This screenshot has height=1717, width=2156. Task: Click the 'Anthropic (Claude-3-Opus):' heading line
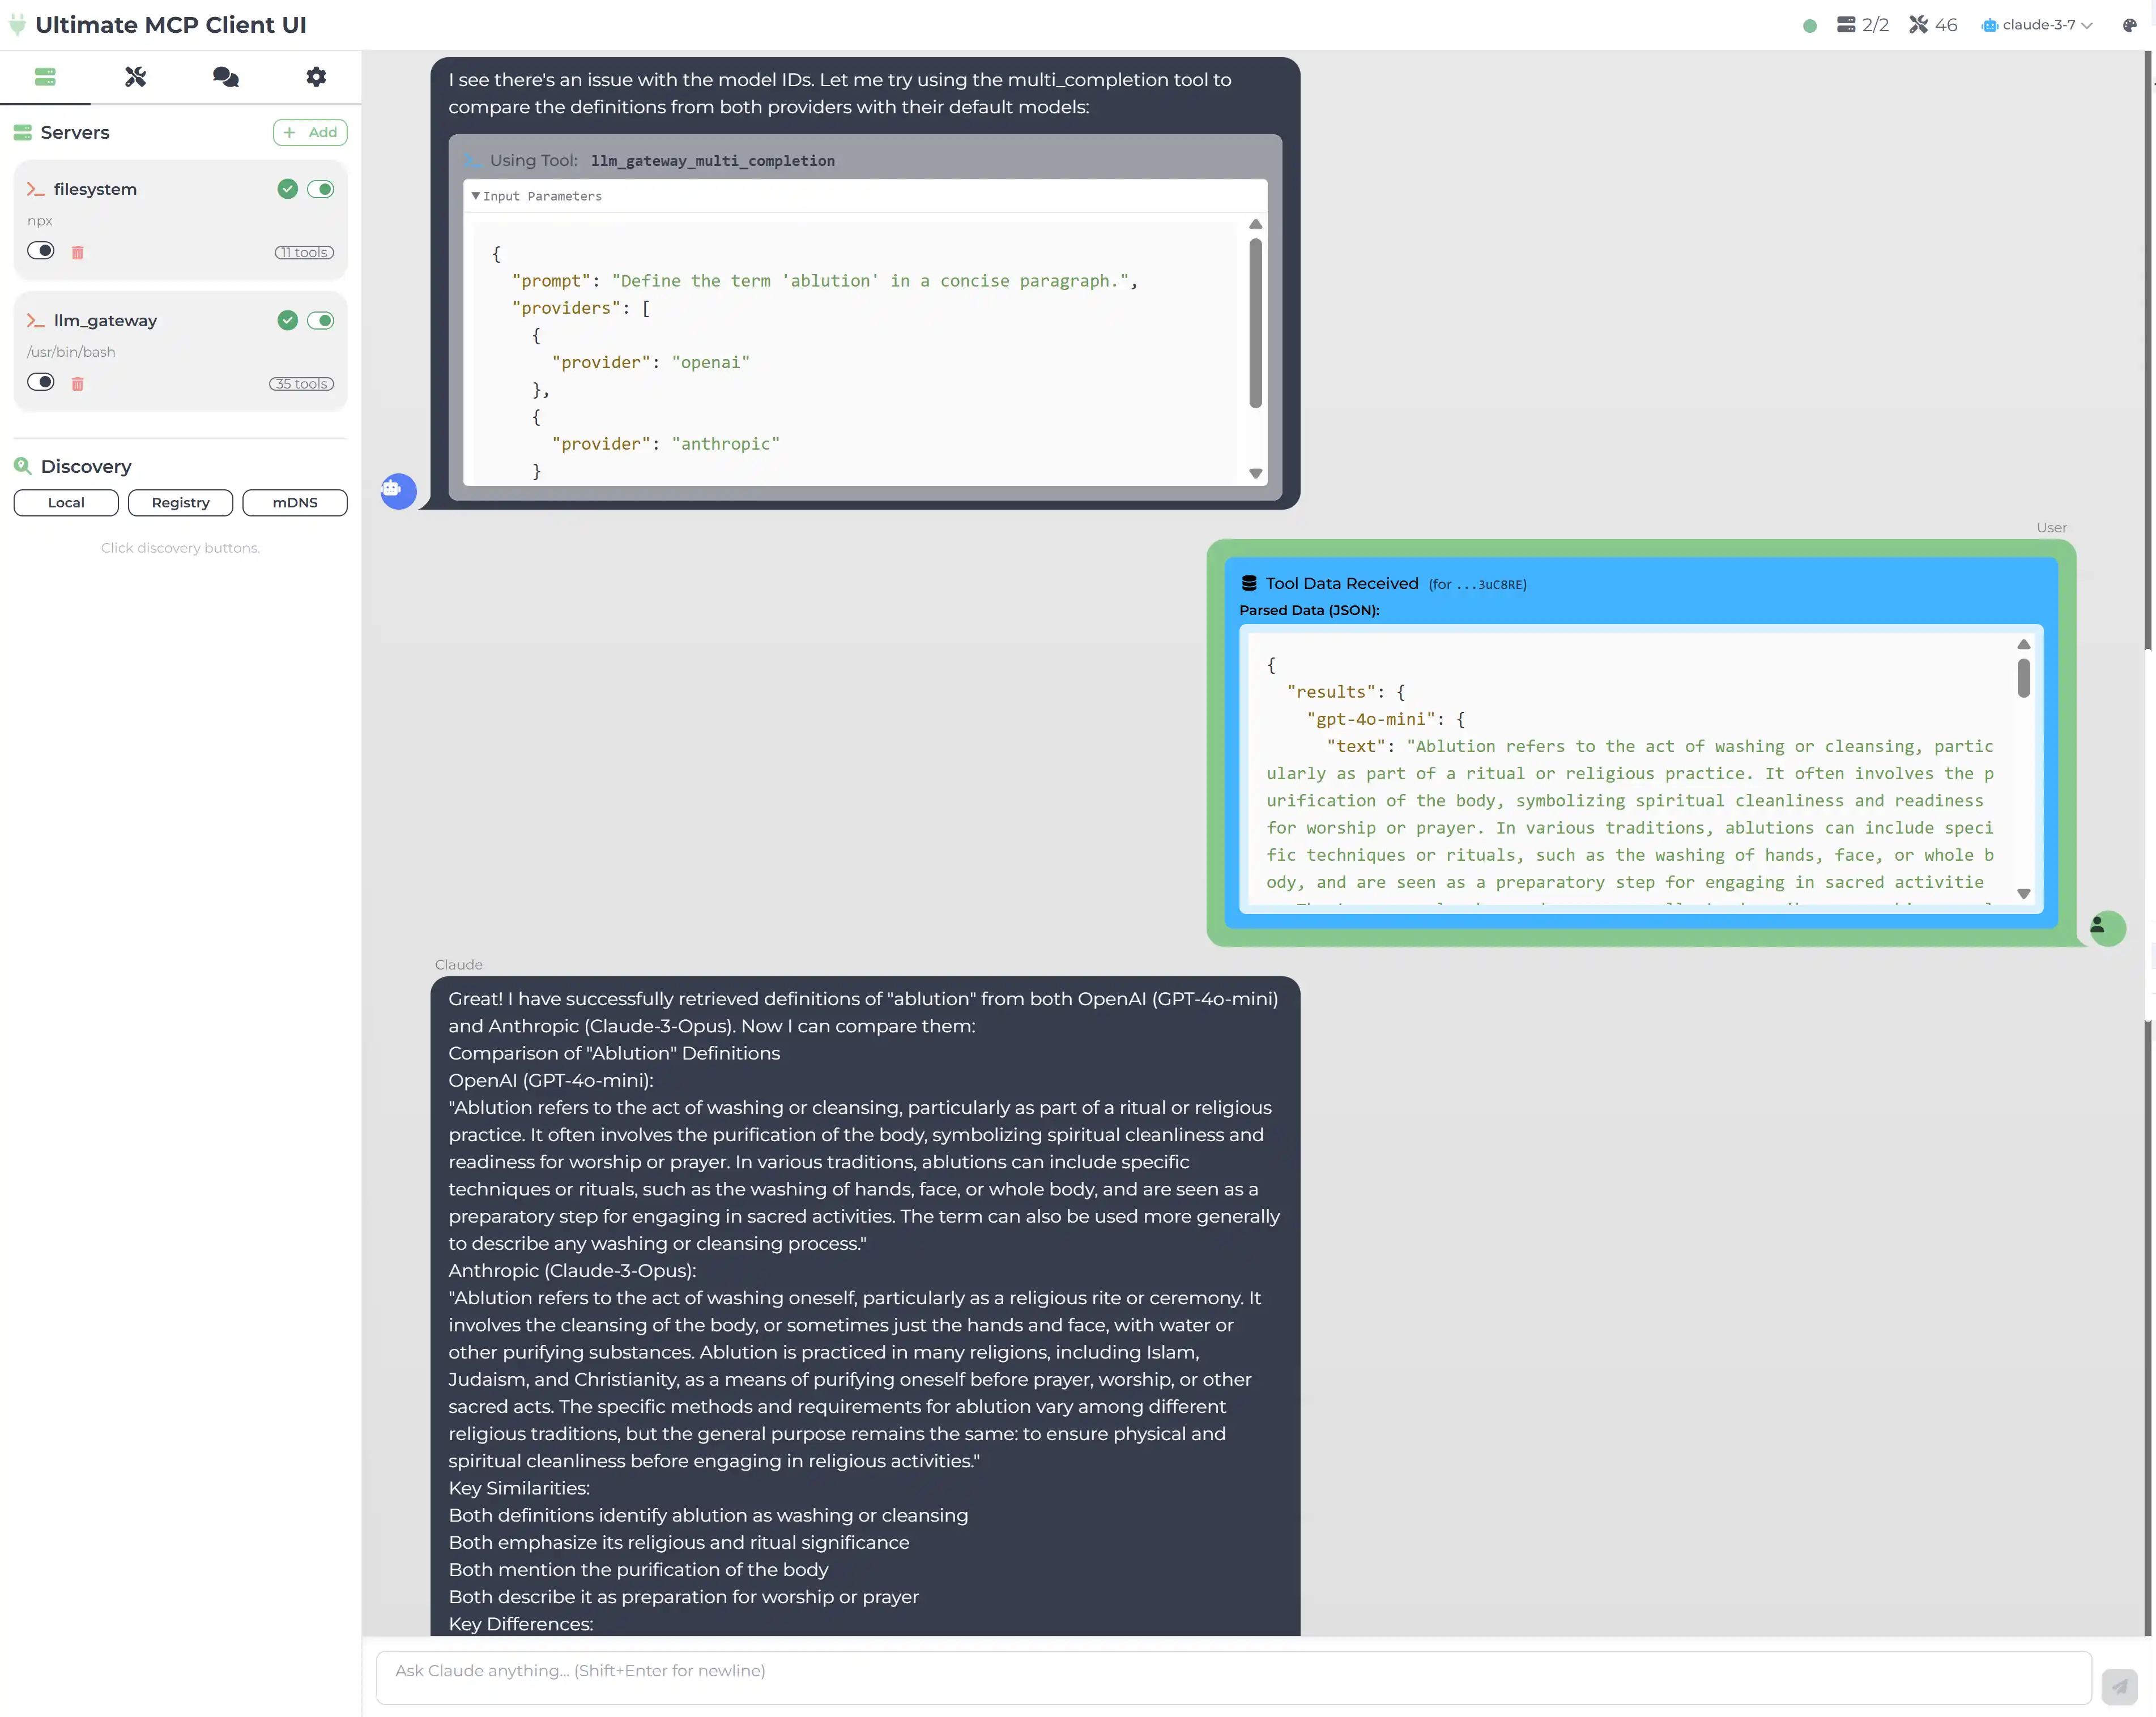tap(572, 1270)
